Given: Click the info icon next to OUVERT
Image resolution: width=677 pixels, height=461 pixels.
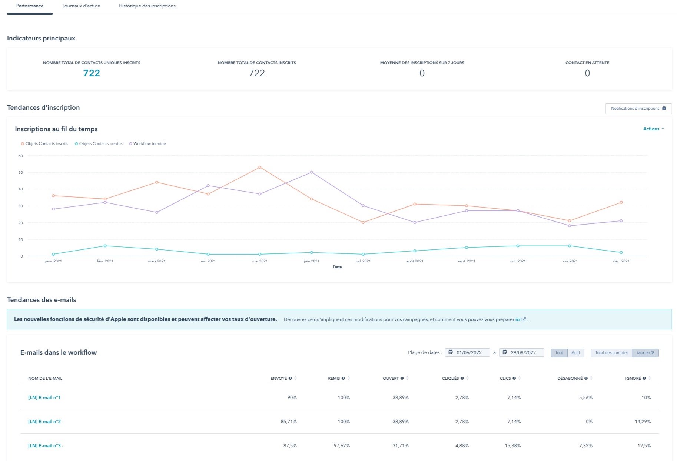Looking at the screenshot, I should tap(402, 378).
